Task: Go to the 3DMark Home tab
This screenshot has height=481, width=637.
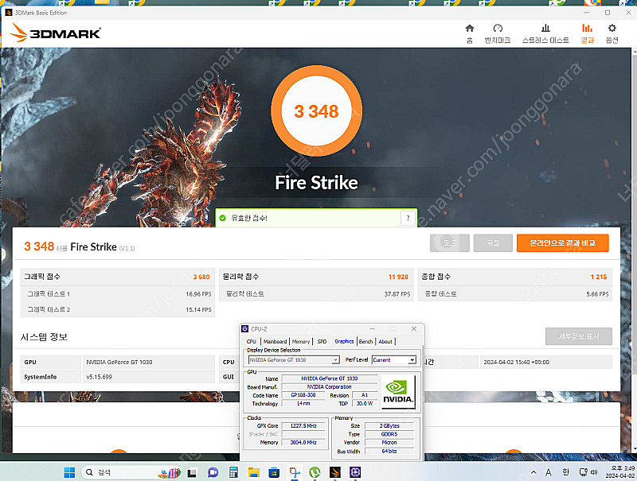Action: click(470, 33)
